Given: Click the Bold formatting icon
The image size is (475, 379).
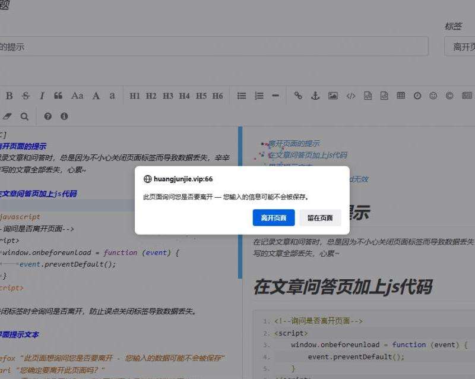Looking at the screenshot, I should point(9,96).
